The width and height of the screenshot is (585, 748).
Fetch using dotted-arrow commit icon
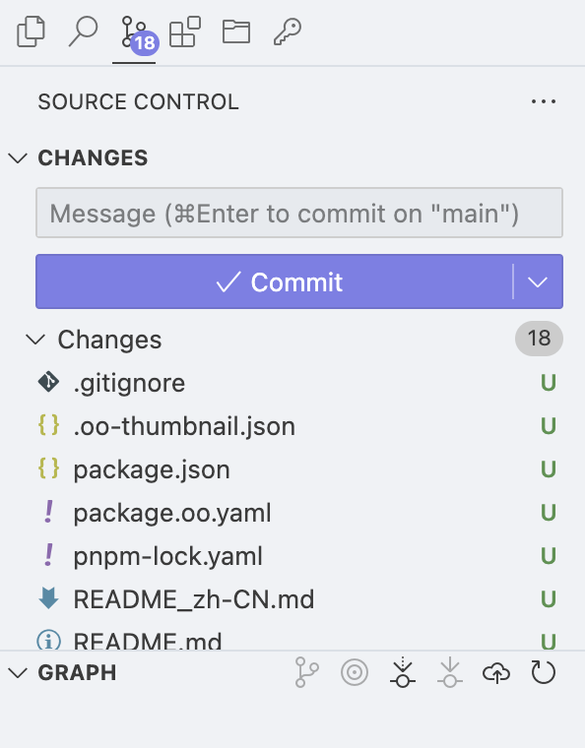coord(402,672)
